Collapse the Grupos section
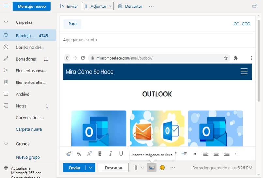This screenshot has width=263, height=178. 6,144
